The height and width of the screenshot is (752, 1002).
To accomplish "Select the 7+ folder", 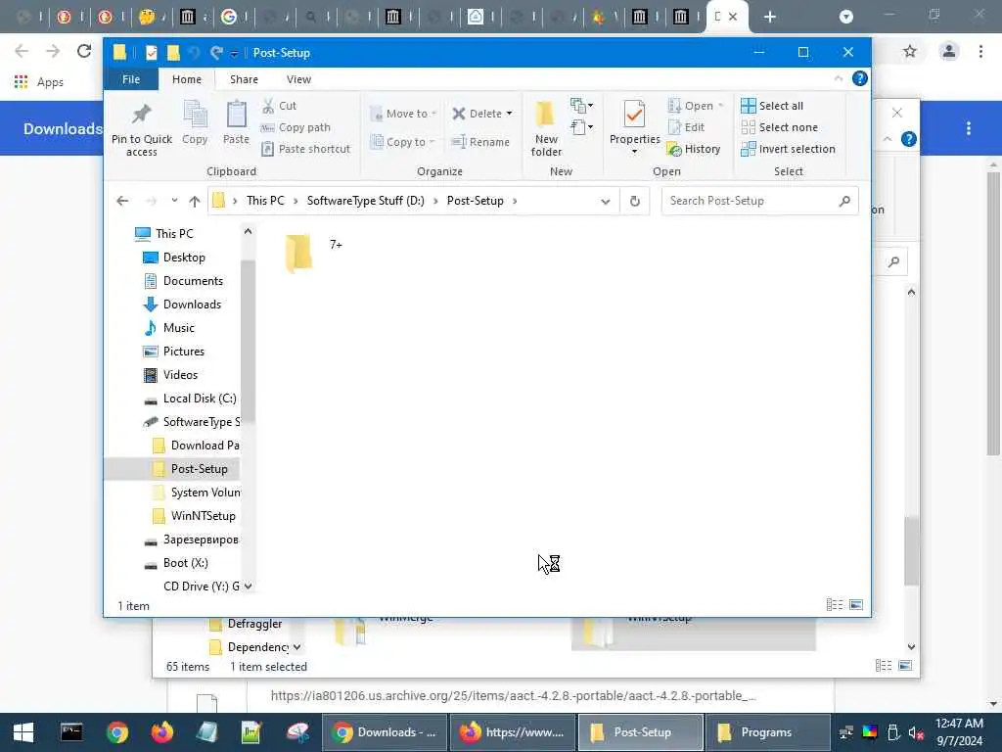I will (313, 254).
